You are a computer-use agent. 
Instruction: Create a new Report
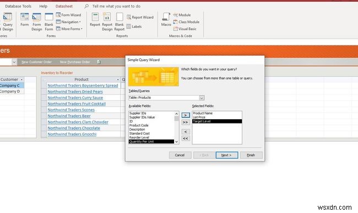click(95, 20)
